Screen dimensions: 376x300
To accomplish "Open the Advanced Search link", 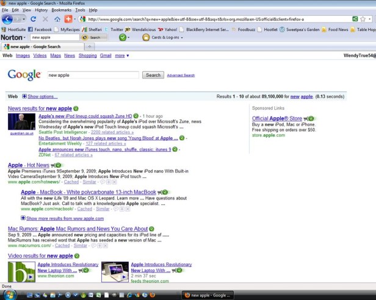I will pos(181,76).
